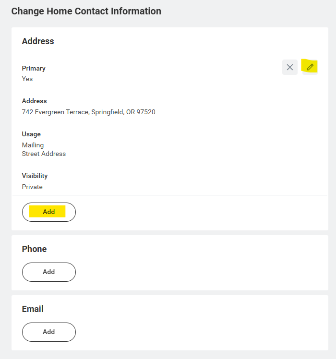Select the Mailing usage value

(33, 145)
